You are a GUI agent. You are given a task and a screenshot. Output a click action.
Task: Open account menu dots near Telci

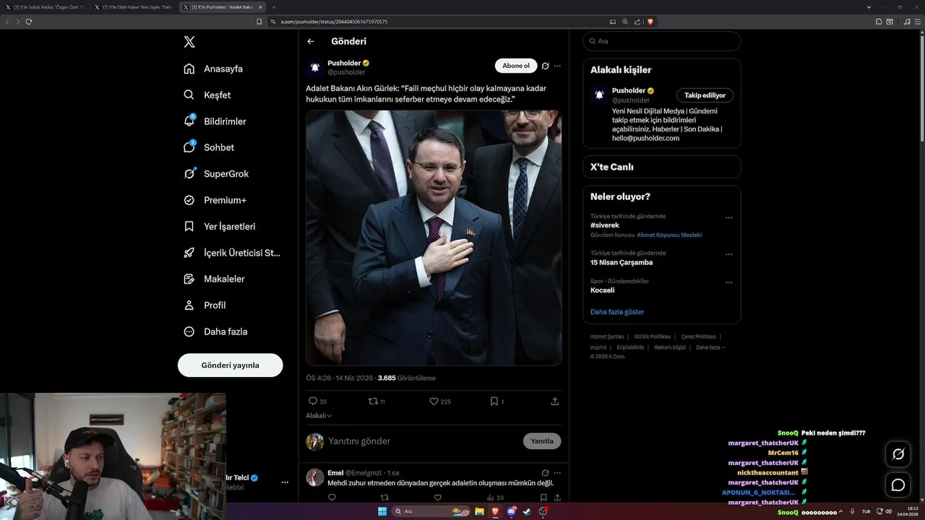pyautogui.click(x=285, y=482)
